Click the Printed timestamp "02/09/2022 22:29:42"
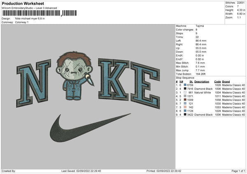Image resolution: width=247 pixels, height=174 pixels. tap(169, 171)
